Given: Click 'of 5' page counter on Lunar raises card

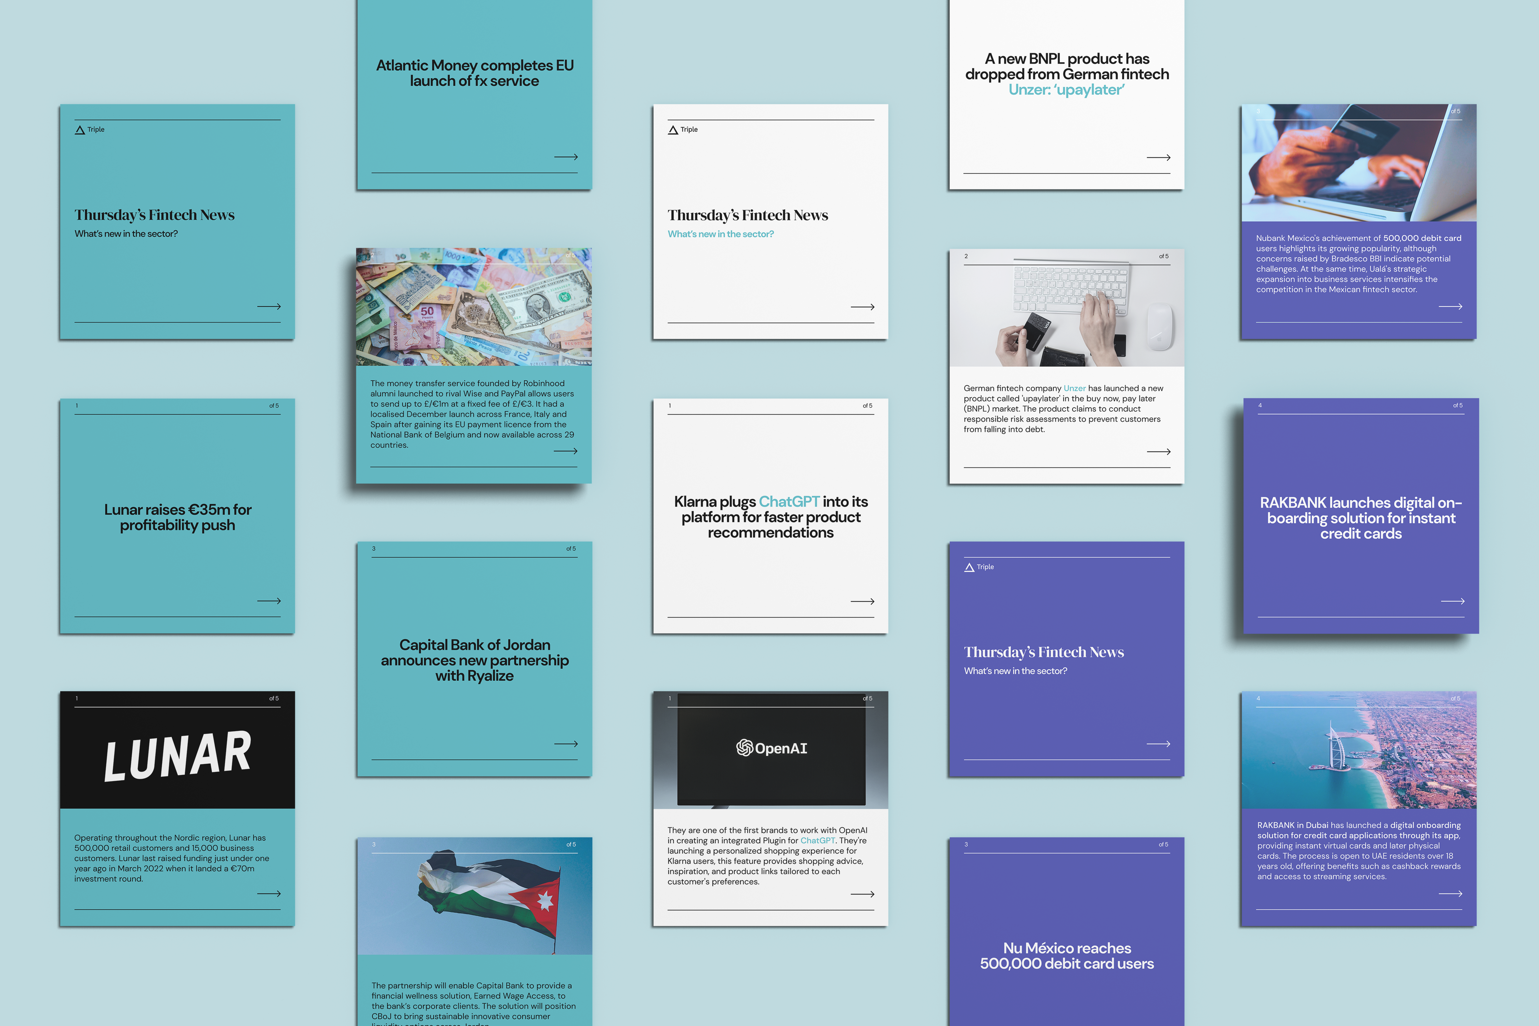Looking at the screenshot, I should click(274, 406).
